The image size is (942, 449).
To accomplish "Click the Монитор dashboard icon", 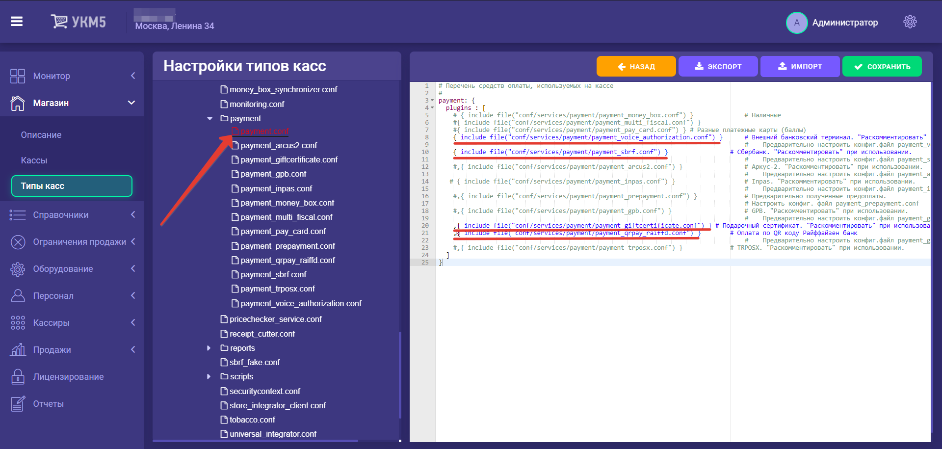I will click(18, 76).
